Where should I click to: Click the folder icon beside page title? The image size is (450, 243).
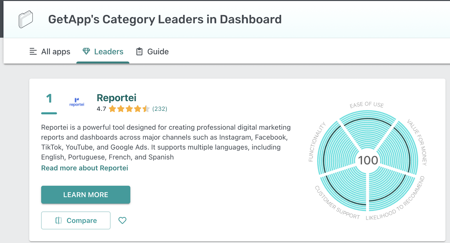click(26, 19)
